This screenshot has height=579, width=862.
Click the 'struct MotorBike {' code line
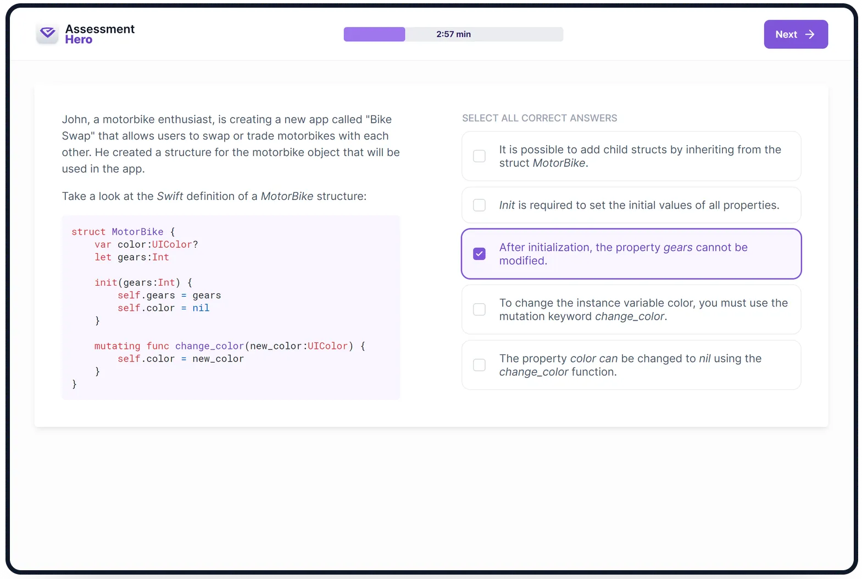click(123, 232)
